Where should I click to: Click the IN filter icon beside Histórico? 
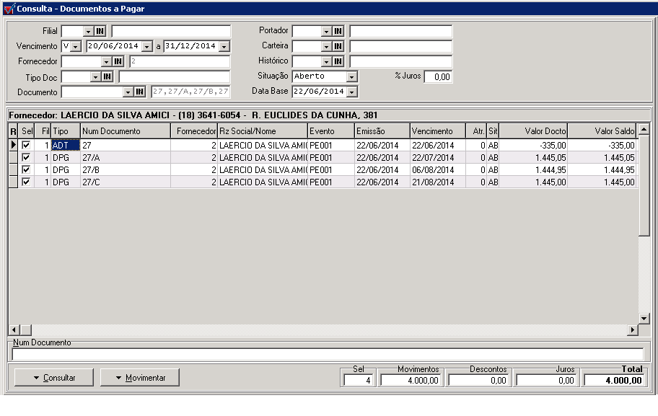pyautogui.click(x=338, y=61)
